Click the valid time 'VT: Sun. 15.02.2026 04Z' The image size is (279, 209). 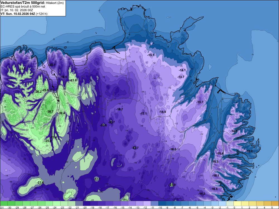click(18, 14)
